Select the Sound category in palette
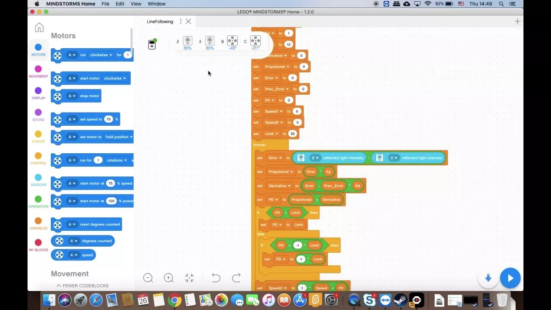551x310 pixels. tap(38, 115)
